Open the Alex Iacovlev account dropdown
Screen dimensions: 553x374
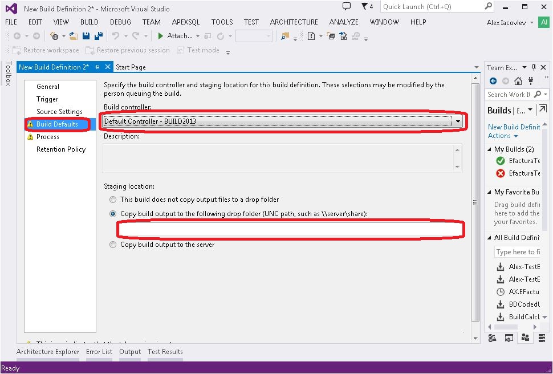pyautogui.click(x=532, y=23)
